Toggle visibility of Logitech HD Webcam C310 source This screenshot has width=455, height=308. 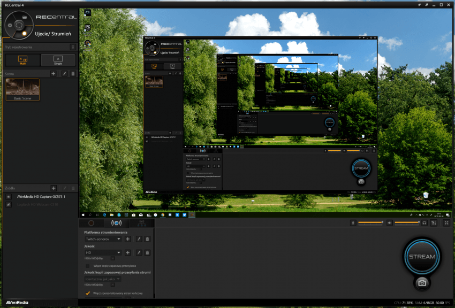click(9, 205)
